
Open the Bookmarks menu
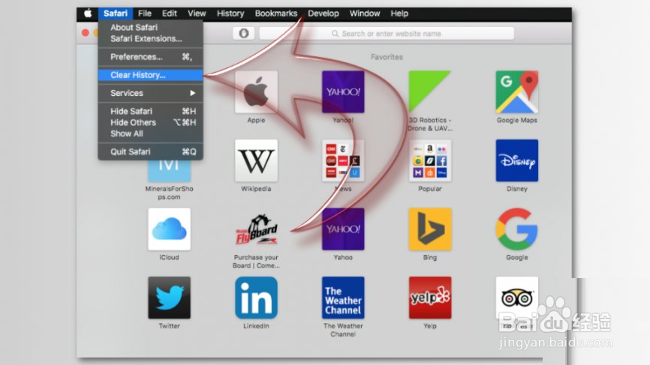click(276, 13)
